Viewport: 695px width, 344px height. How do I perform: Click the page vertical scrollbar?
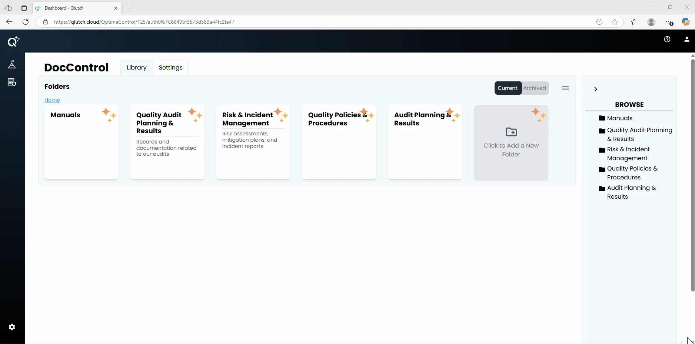coord(692,175)
